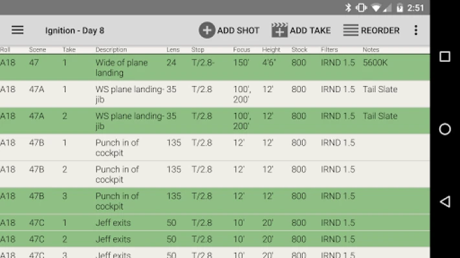
Task: Select scene 47C take 1 Jeff exits
Action: (113, 223)
